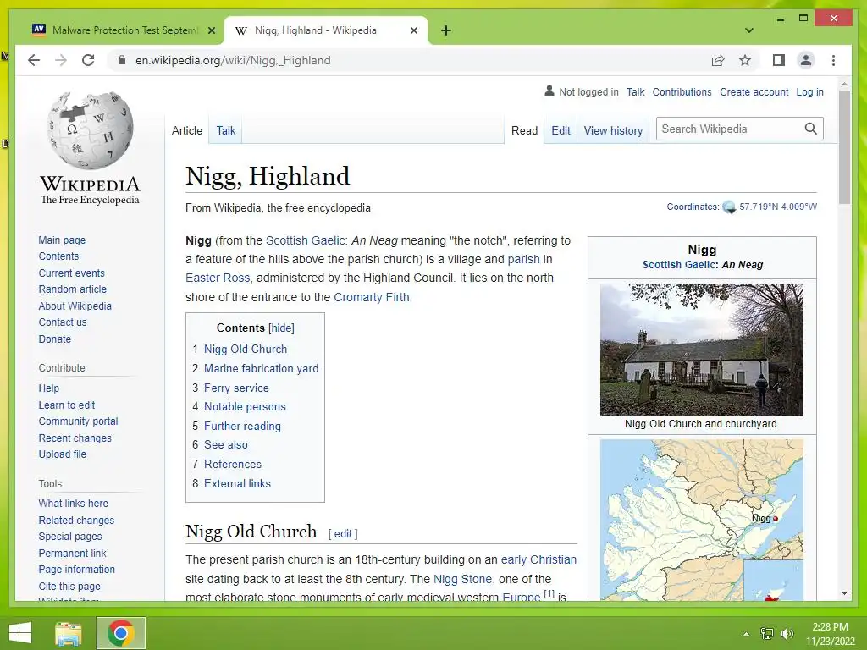Image resolution: width=867 pixels, height=650 pixels.
Task: Click the forward navigation arrow
Action: [x=61, y=60]
